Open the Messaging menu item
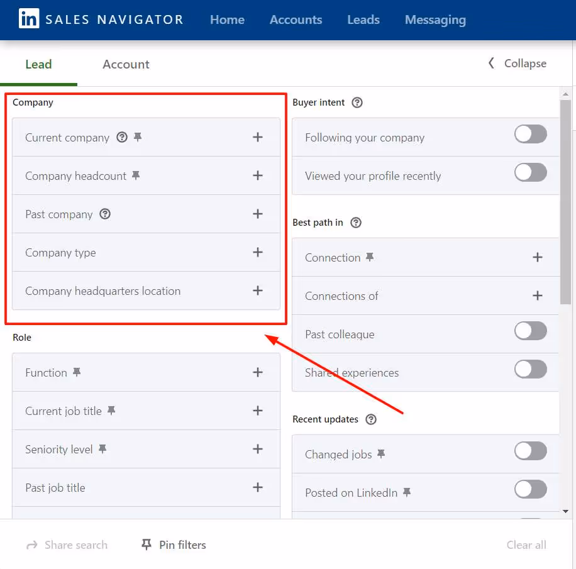The height and width of the screenshot is (569, 576). click(x=435, y=19)
